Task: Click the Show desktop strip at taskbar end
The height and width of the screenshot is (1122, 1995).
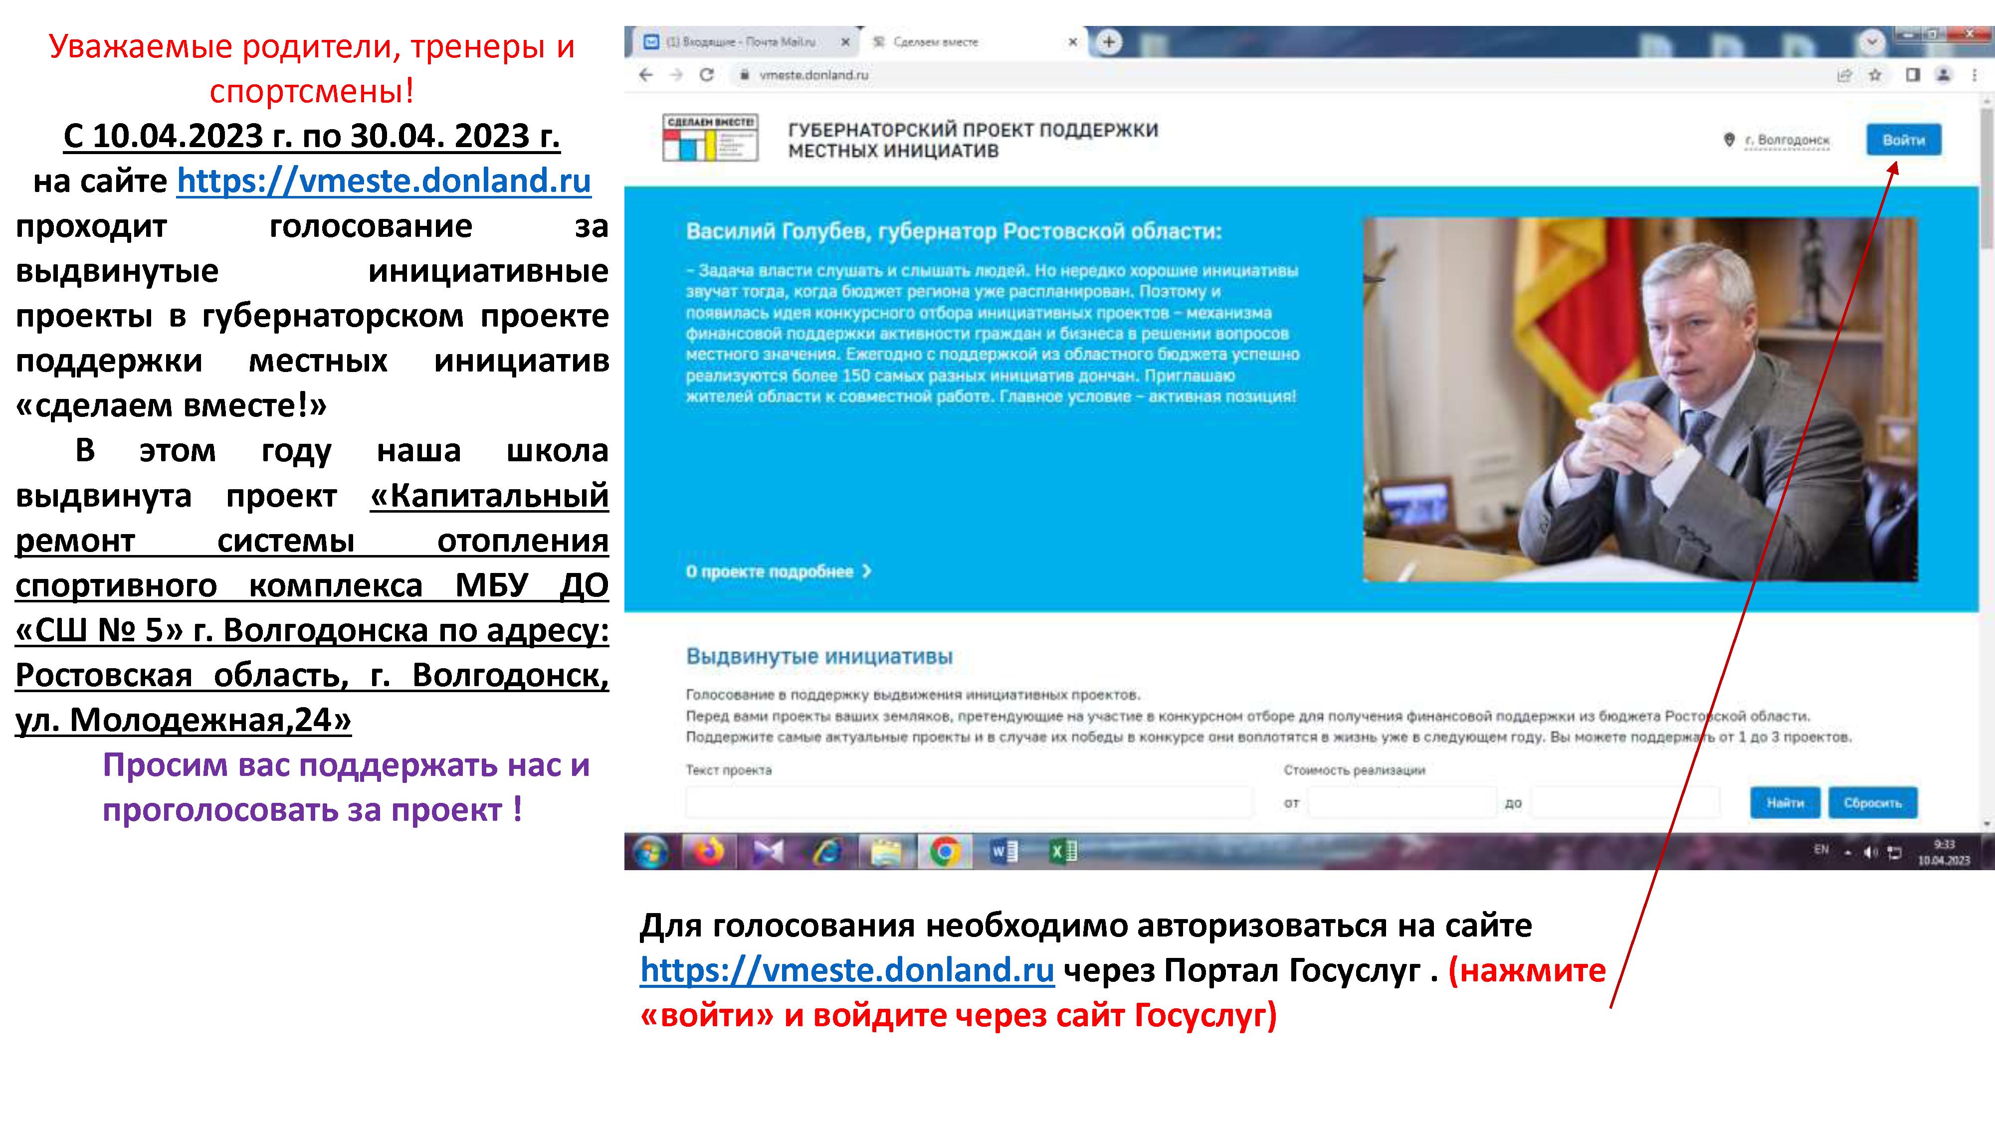Action: [1987, 853]
